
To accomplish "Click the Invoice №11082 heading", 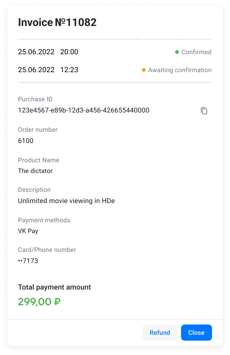I will [x=57, y=22].
